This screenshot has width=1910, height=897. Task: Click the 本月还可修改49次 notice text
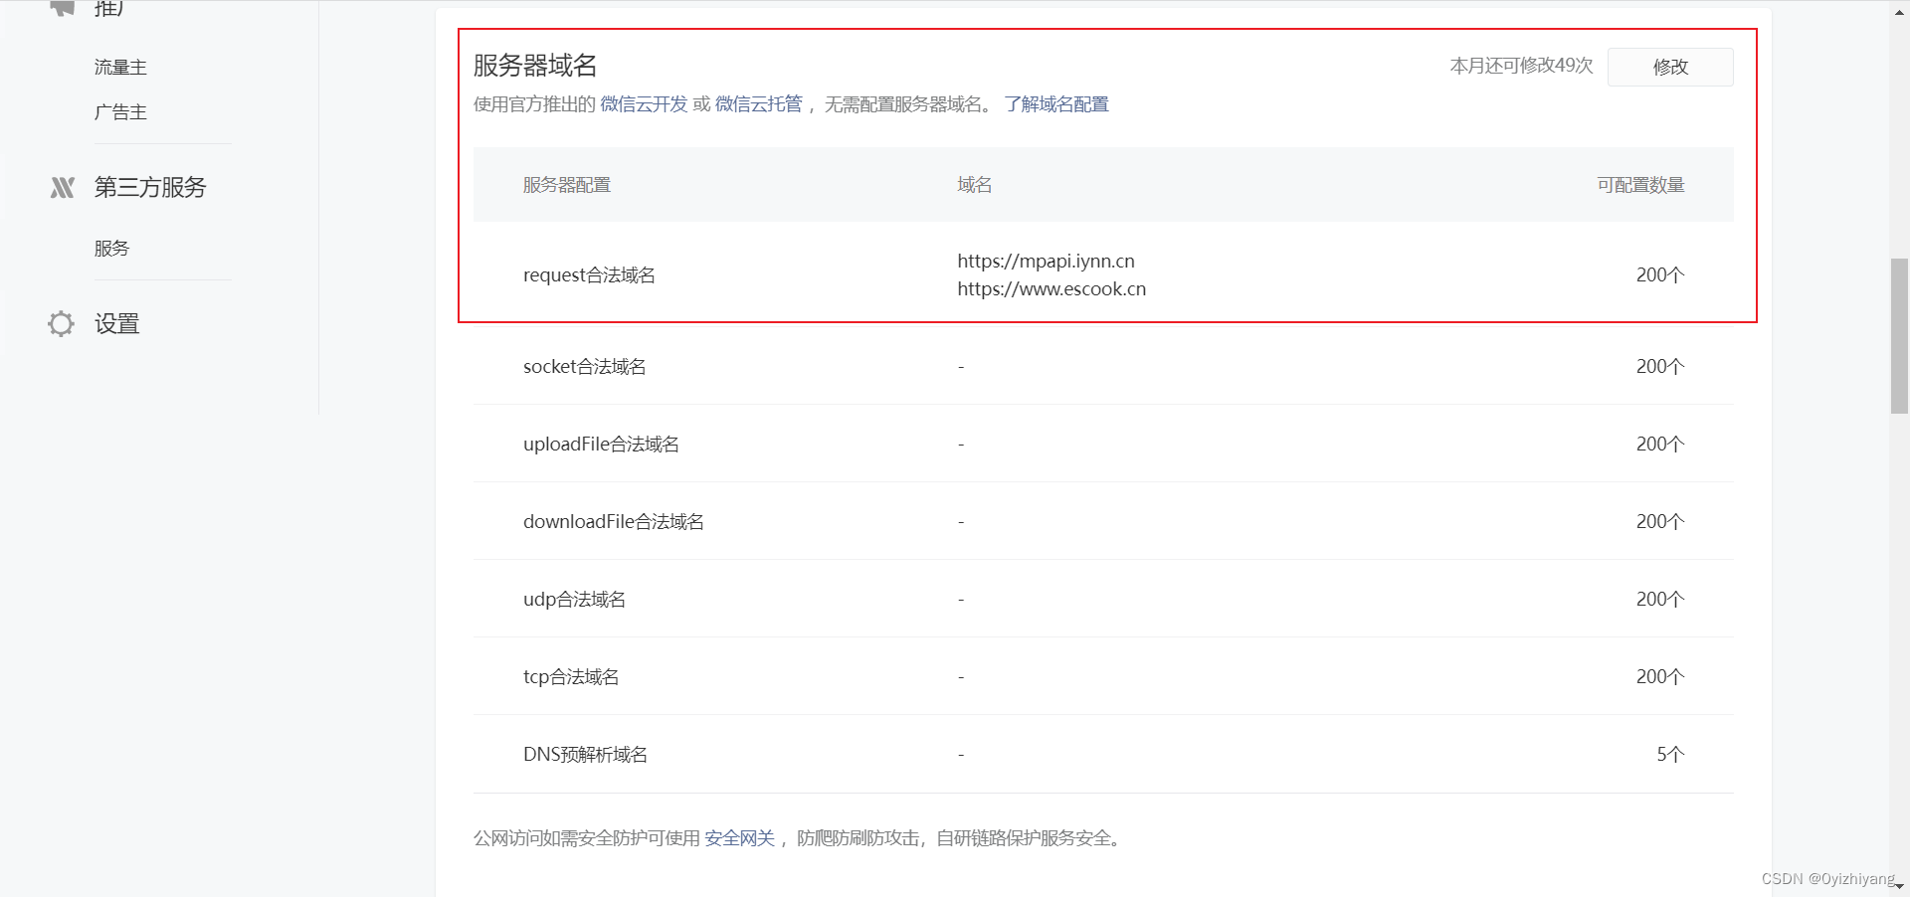pos(1521,66)
